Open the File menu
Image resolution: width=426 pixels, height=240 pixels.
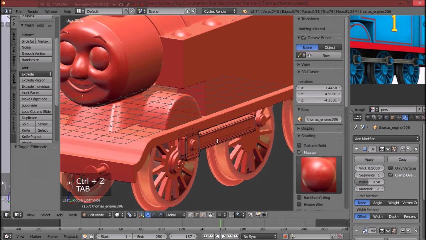coord(19,11)
